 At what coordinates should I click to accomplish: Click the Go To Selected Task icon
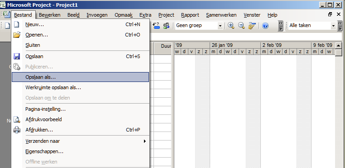(252, 26)
